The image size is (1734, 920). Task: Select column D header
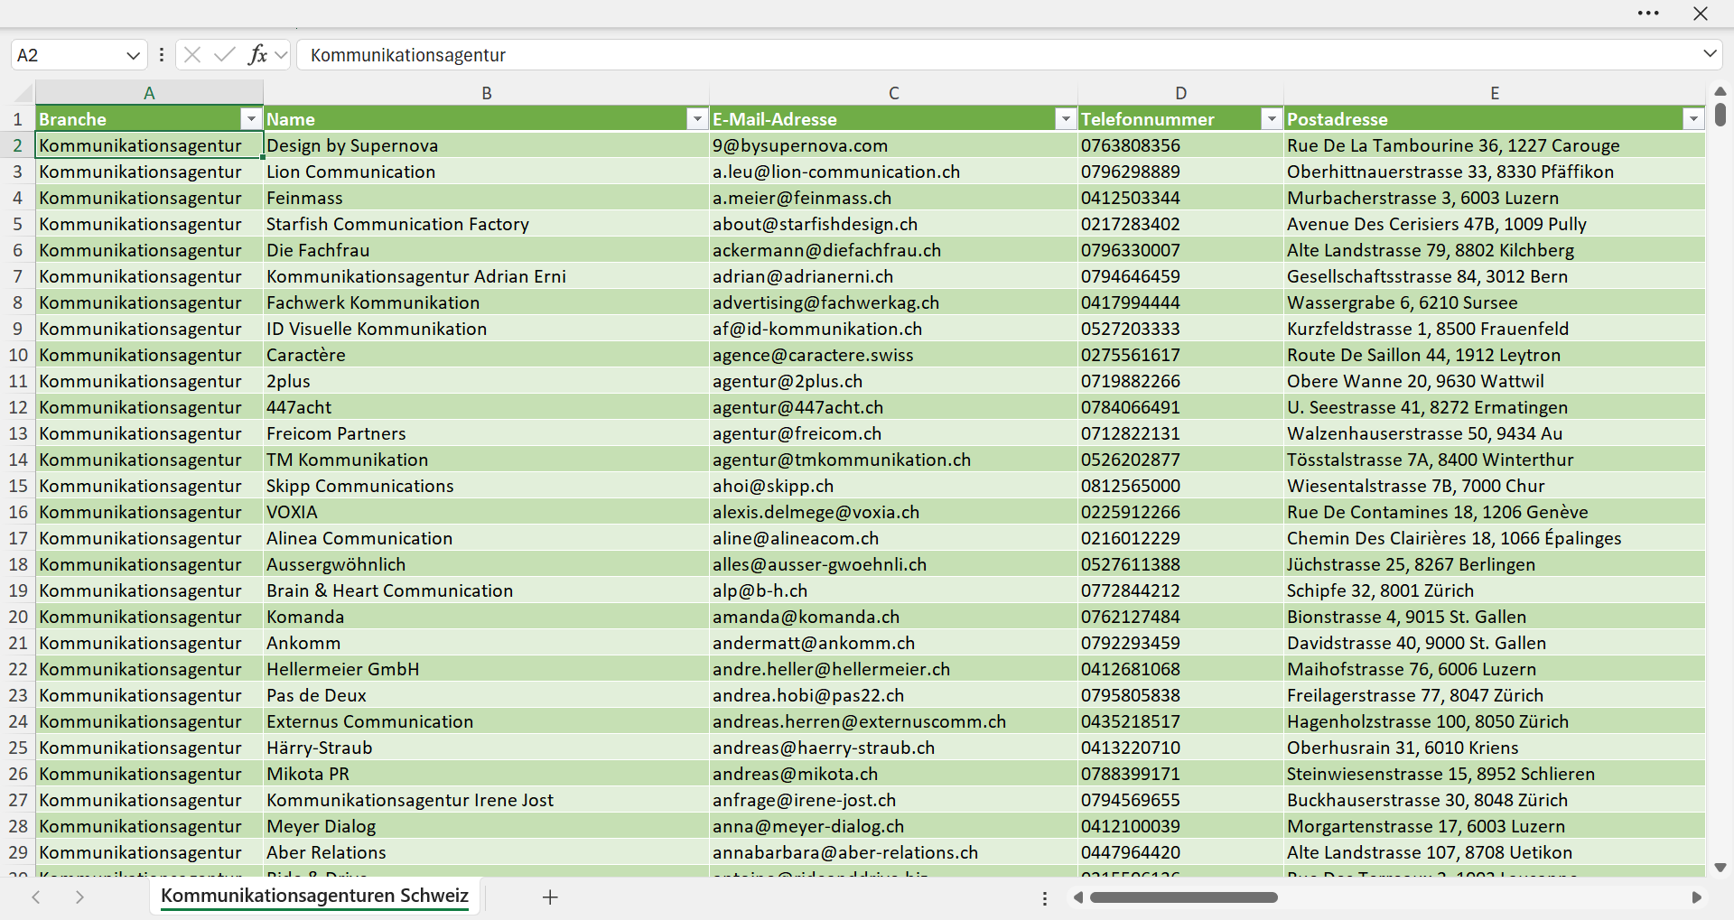click(1180, 93)
